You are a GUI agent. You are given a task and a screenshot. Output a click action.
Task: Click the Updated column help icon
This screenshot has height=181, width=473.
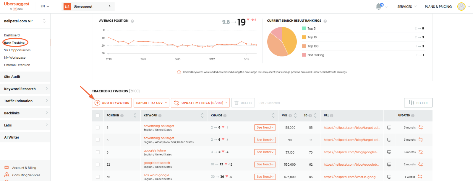click(413, 116)
